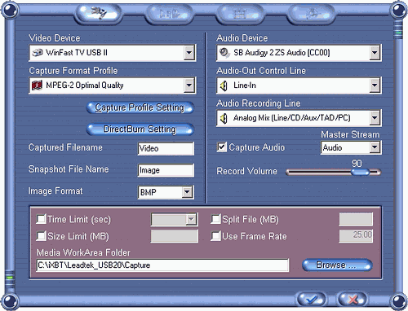Click the WinFast TV USB II device icon

[x=38, y=52]
